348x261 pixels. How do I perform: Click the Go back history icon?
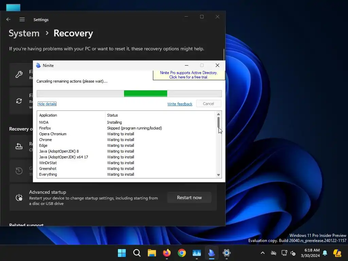(x=19, y=171)
